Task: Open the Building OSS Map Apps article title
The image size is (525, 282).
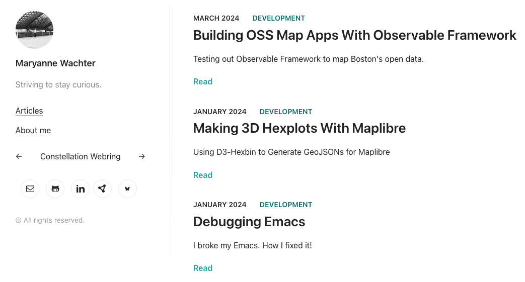Action: click(354, 35)
